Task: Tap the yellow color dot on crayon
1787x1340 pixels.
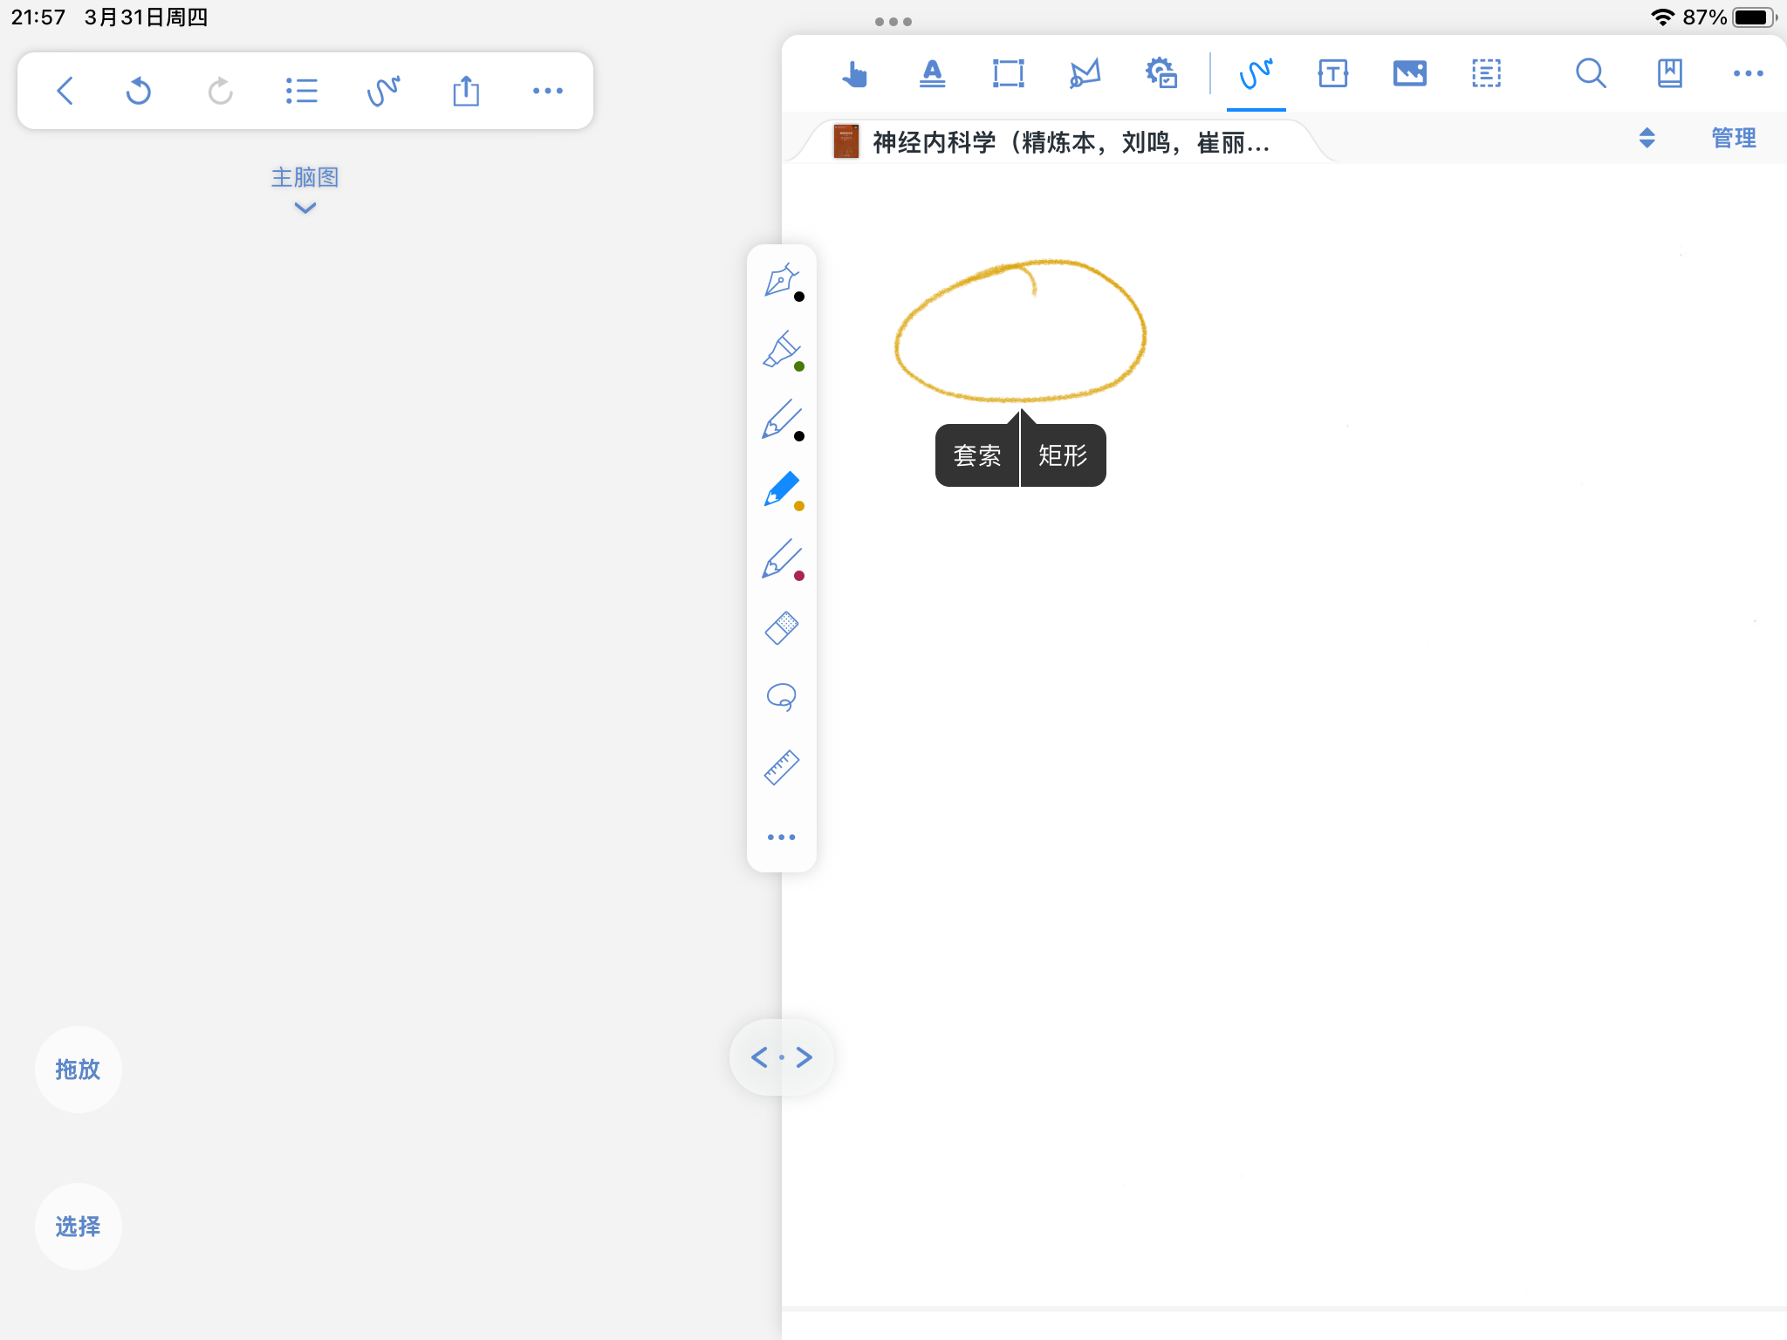Action: [799, 506]
